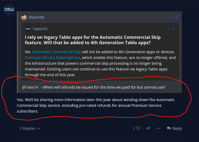
Task: Click the curved reply arrow icon
Action: click(169, 128)
